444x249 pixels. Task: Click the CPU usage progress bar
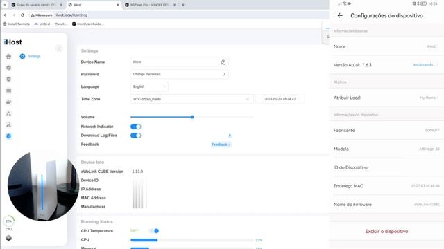(191, 240)
